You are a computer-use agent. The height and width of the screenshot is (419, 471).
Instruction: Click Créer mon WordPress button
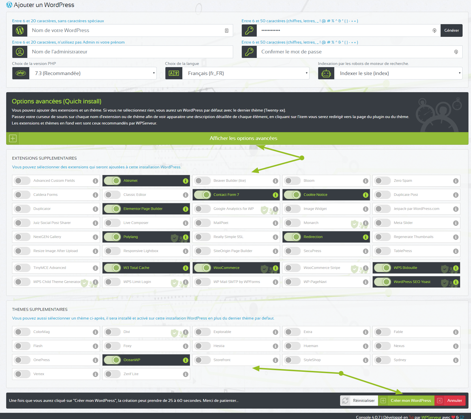click(406, 401)
